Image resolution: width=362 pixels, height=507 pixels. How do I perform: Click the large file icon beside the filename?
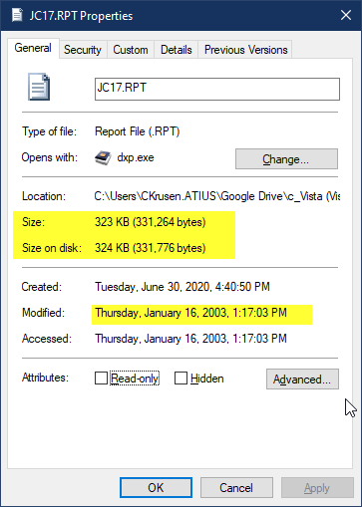(x=39, y=87)
